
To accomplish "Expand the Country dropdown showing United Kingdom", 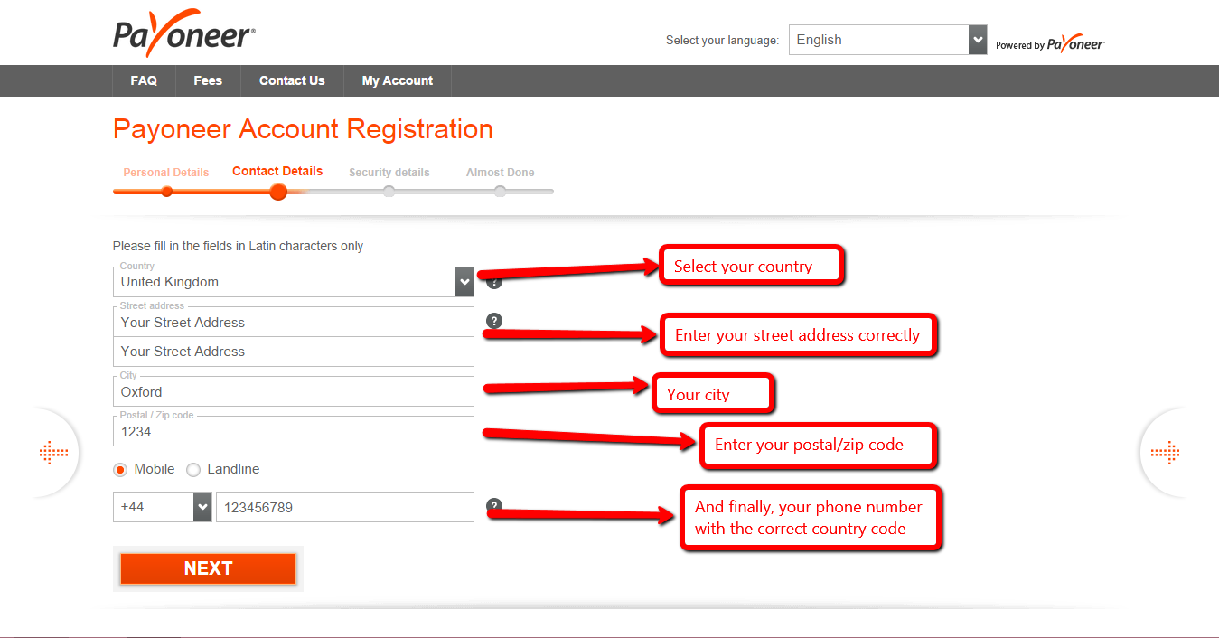I will coord(464,281).
